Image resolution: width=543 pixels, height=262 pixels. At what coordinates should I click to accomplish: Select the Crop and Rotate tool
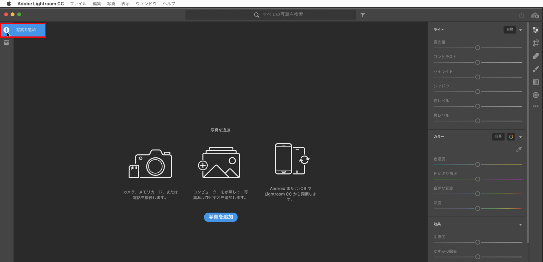(x=536, y=43)
